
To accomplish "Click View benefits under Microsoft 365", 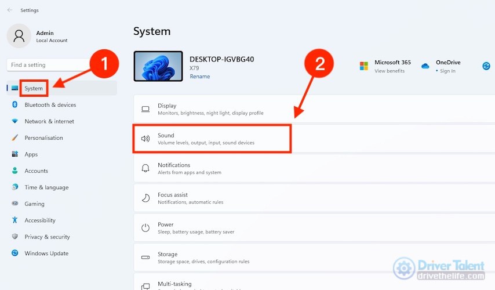I will 390,71.
